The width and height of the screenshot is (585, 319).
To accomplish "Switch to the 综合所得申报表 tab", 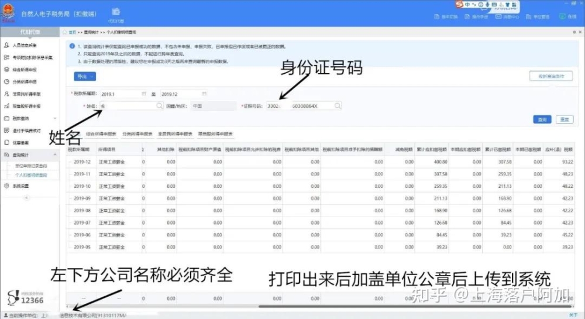I will tap(101, 134).
